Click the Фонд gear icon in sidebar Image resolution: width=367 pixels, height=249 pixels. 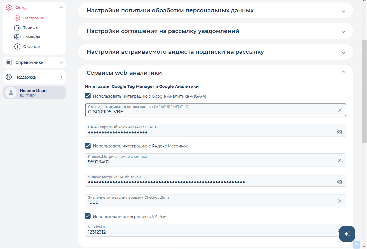pos(9,8)
